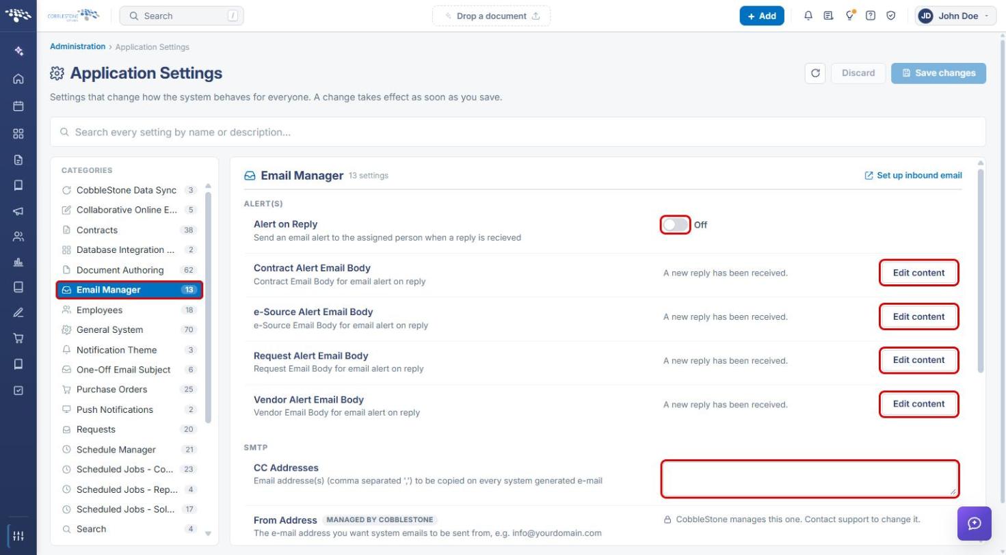This screenshot has height=555, width=1006.
Task: Click the search every setting field
Action: click(x=518, y=132)
